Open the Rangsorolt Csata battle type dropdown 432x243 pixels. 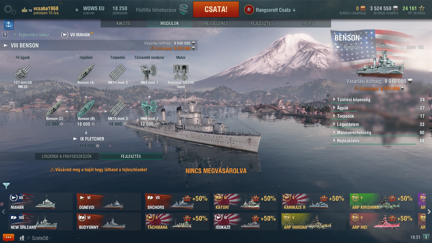[x=270, y=10]
